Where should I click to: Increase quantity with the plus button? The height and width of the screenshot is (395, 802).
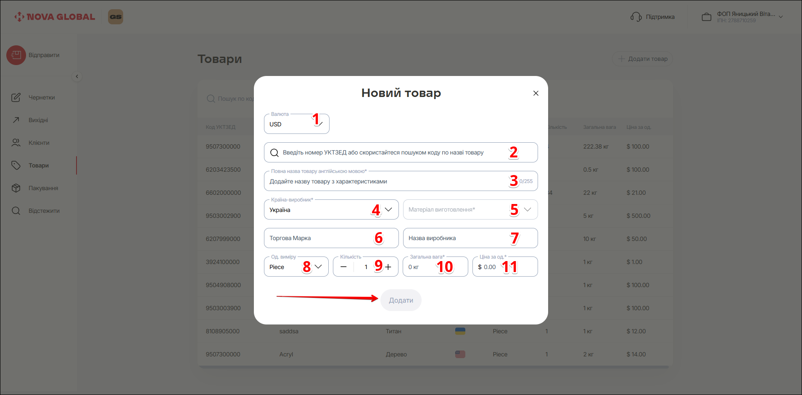388,267
